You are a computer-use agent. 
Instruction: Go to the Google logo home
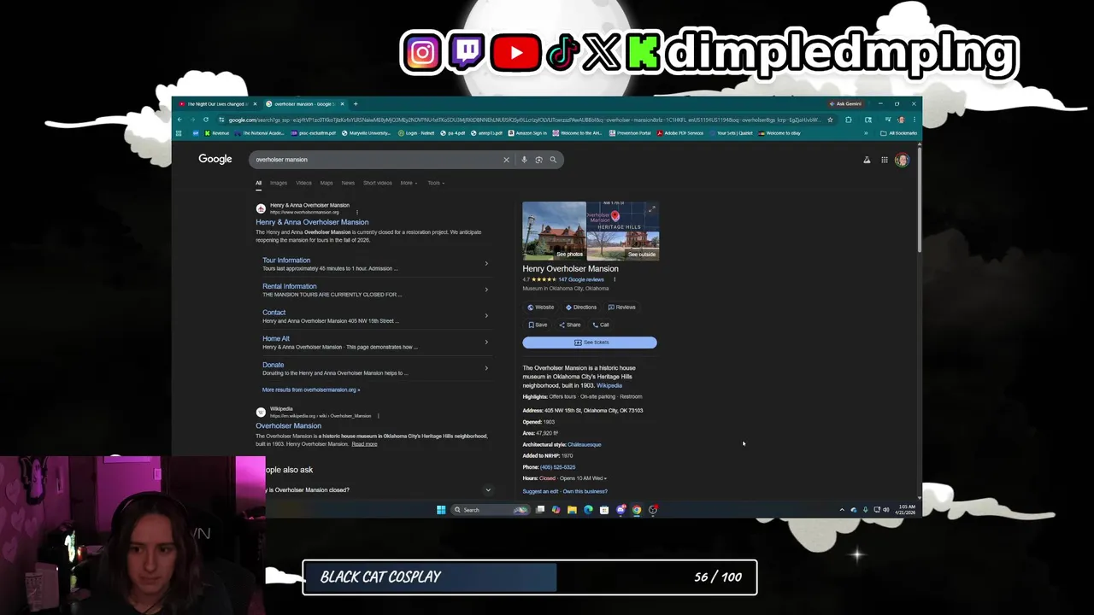(215, 159)
